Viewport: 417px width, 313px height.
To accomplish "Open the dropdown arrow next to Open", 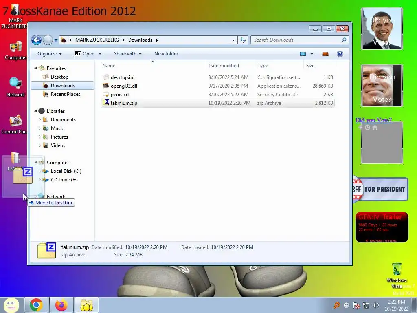I will point(100,54).
